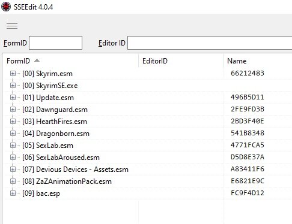This screenshot has width=292, height=224.
Task: Focus the Editor ID search field
Action: [210, 43]
